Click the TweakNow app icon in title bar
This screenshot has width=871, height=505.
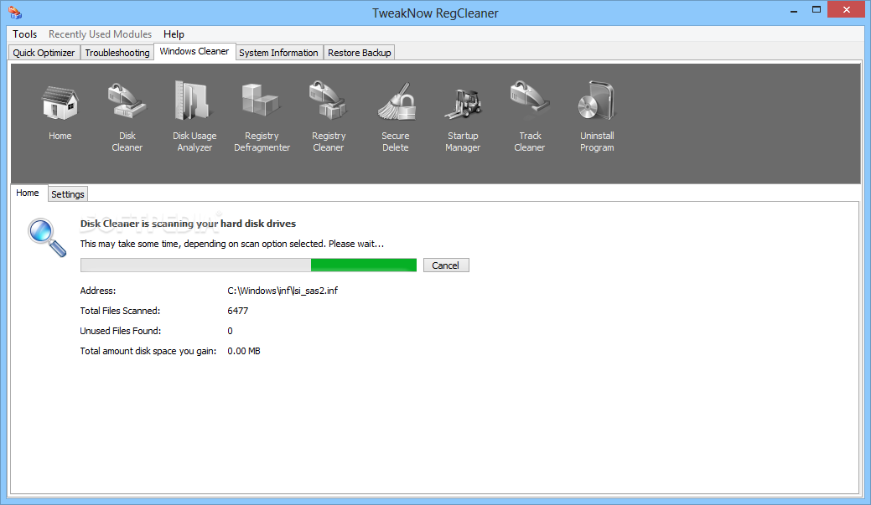pos(15,13)
